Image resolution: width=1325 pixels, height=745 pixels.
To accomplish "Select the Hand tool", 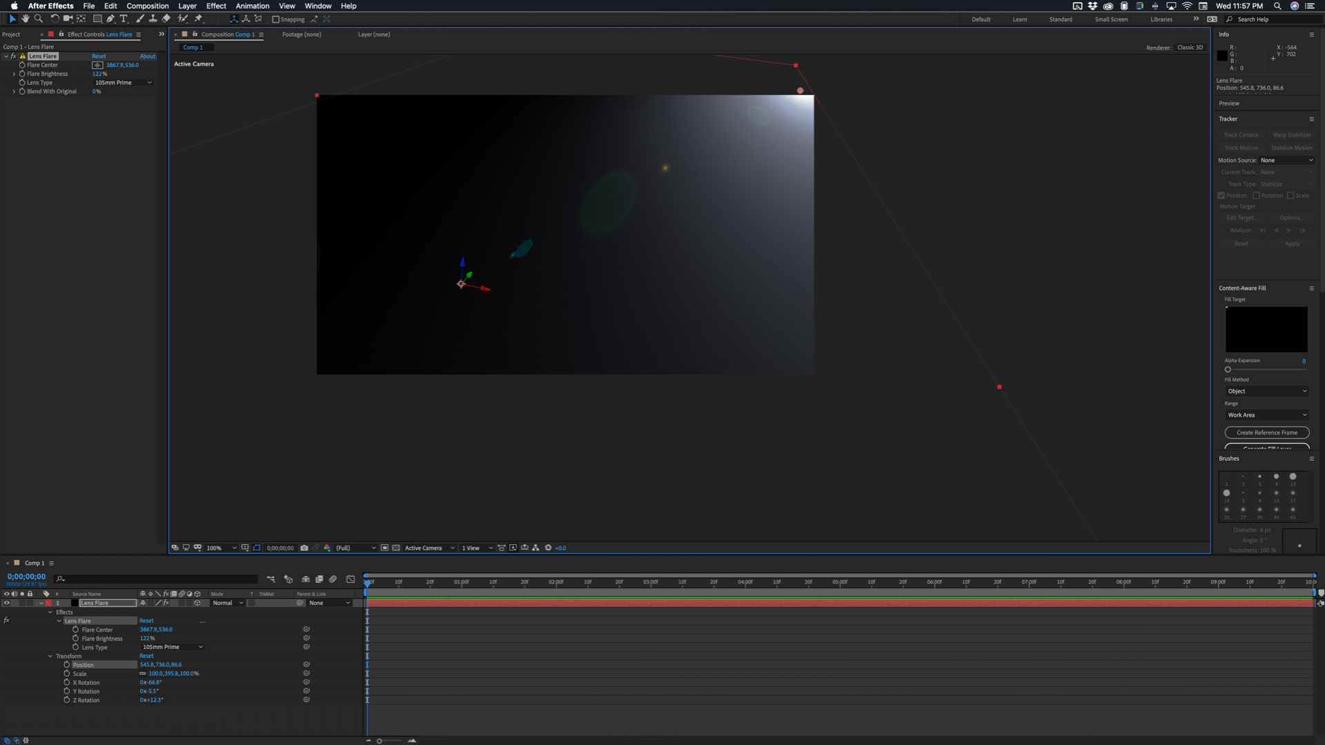I will pos(25,19).
